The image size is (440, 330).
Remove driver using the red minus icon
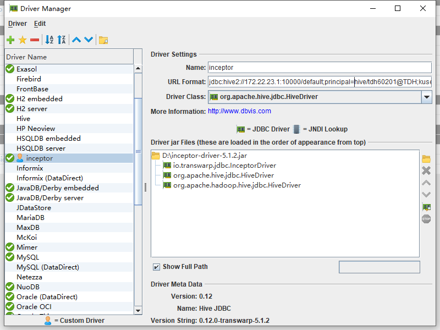tap(35, 40)
